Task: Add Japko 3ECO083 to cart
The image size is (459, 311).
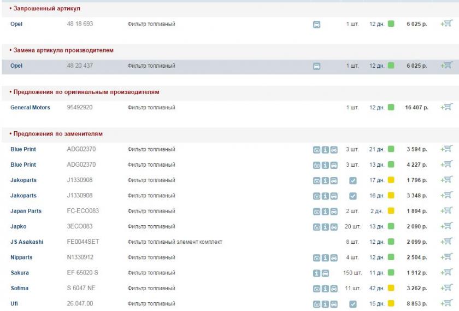Action: click(447, 226)
